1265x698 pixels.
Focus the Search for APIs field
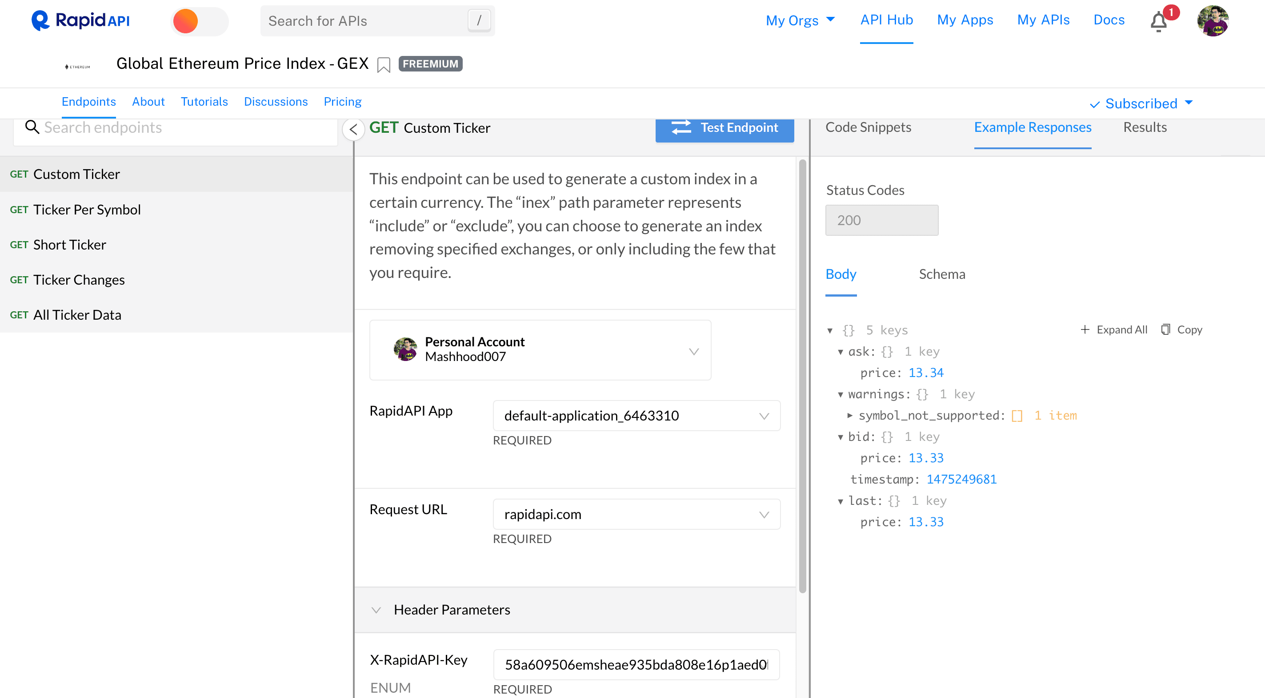point(377,20)
